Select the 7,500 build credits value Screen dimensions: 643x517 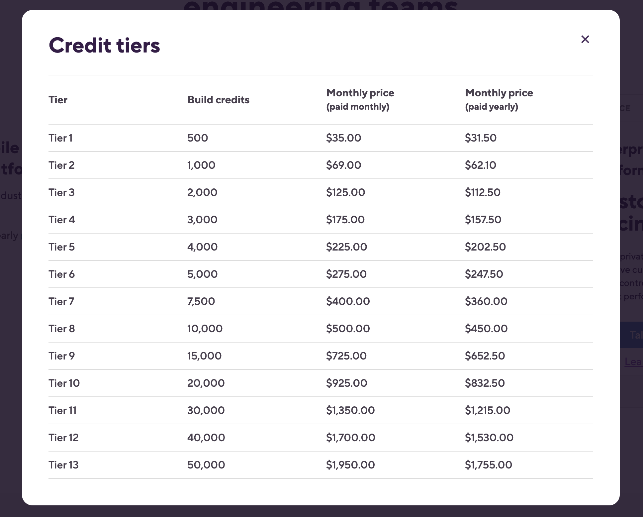click(x=201, y=301)
